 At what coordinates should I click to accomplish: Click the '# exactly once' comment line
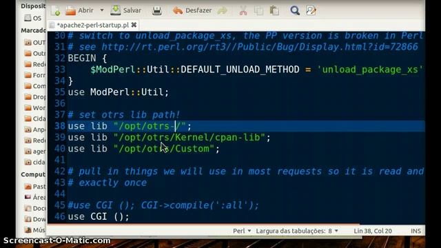(x=107, y=183)
